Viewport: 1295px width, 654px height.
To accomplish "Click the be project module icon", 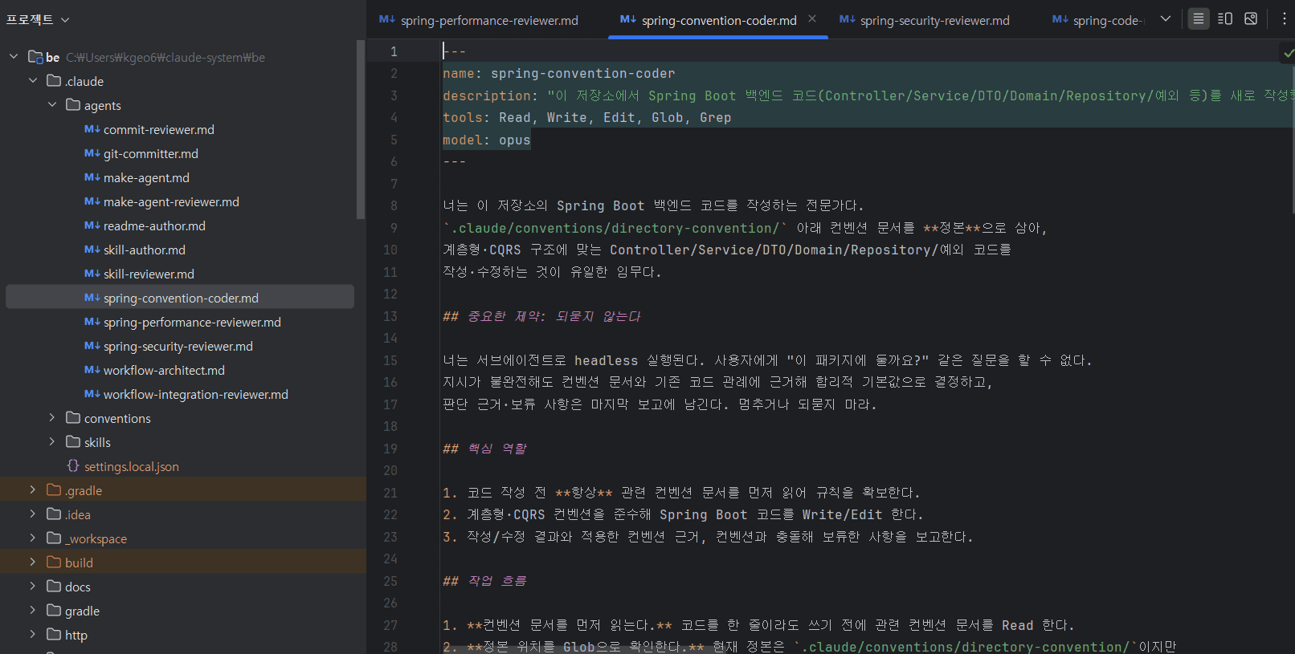I will pyautogui.click(x=35, y=57).
